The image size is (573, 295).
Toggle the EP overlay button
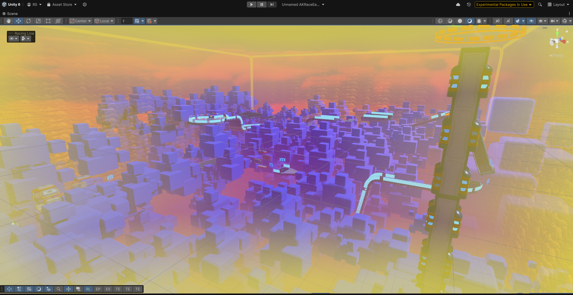98,289
